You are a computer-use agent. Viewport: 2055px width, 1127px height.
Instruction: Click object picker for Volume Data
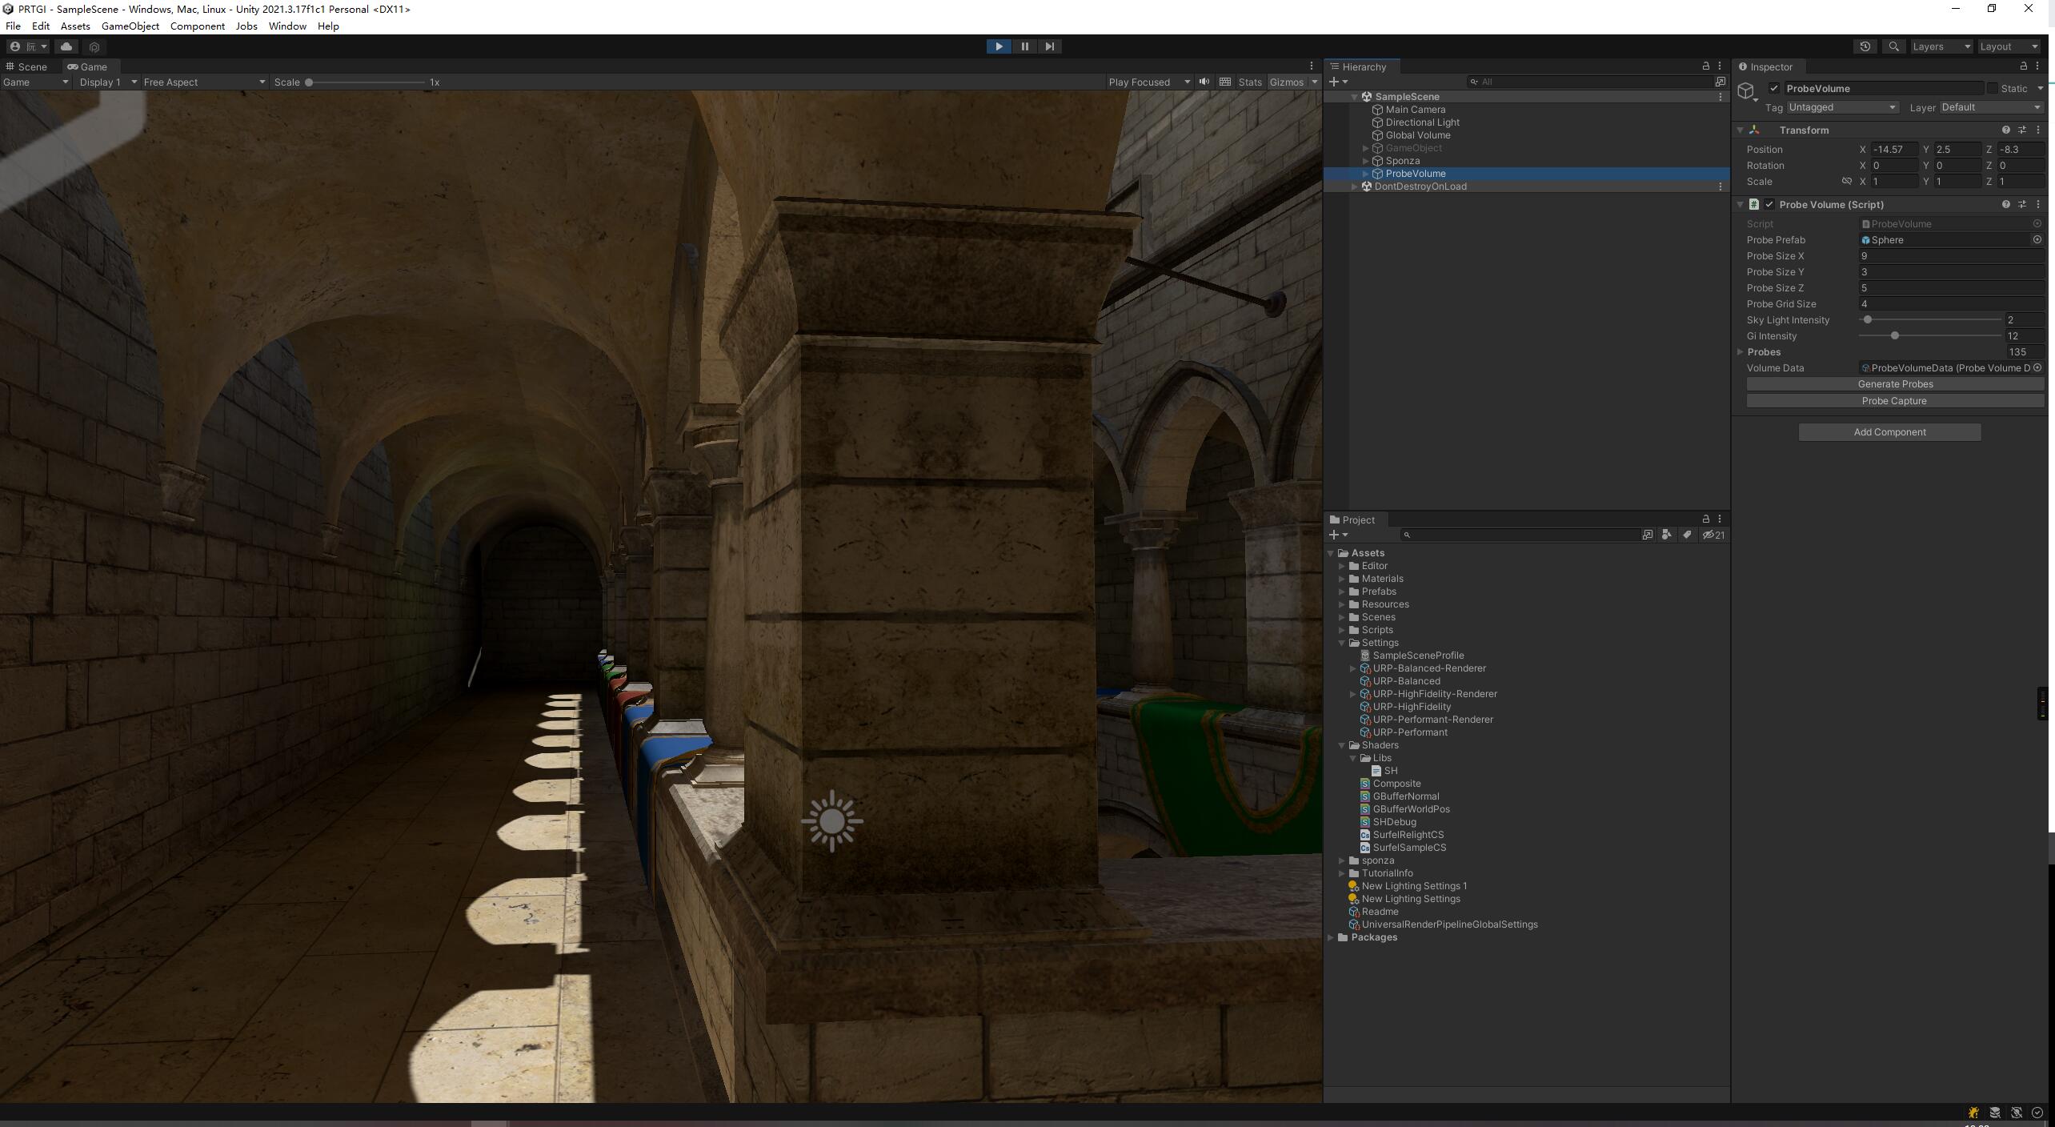2037,367
